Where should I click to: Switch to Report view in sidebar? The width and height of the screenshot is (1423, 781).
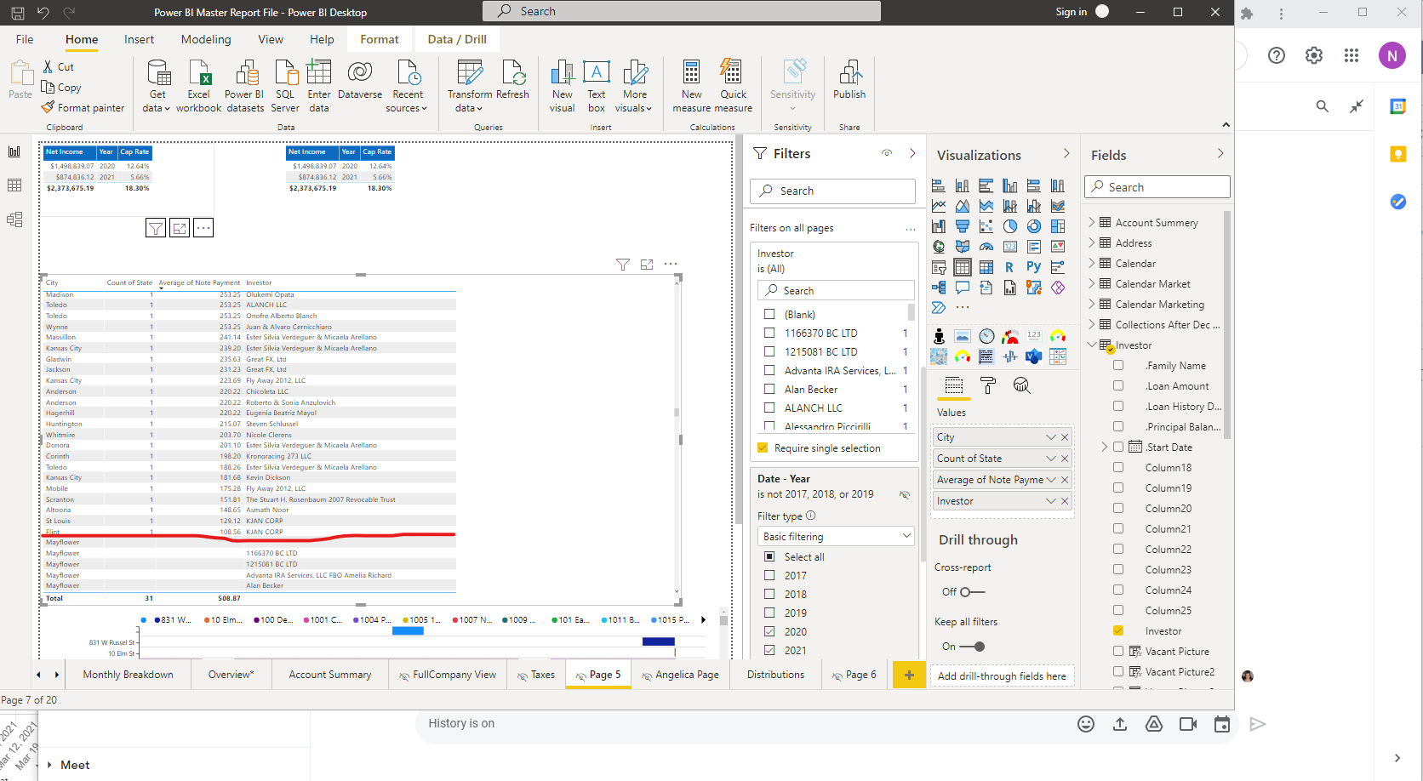(x=14, y=151)
